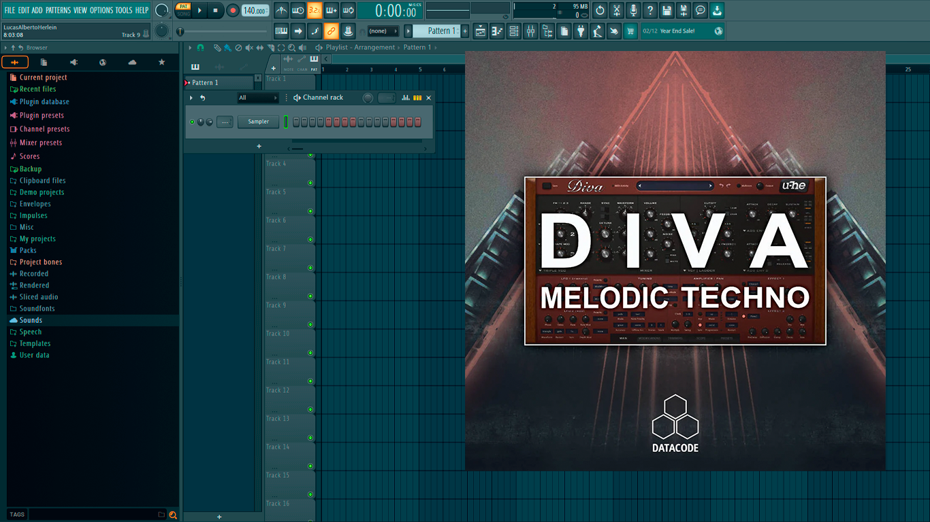Viewport: 930px width, 522px height.
Task: Open the '(none)' snap selector dropdown
Action: click(x=383, y=31)
